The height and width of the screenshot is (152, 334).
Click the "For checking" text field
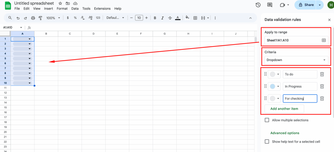pos(300,98)
